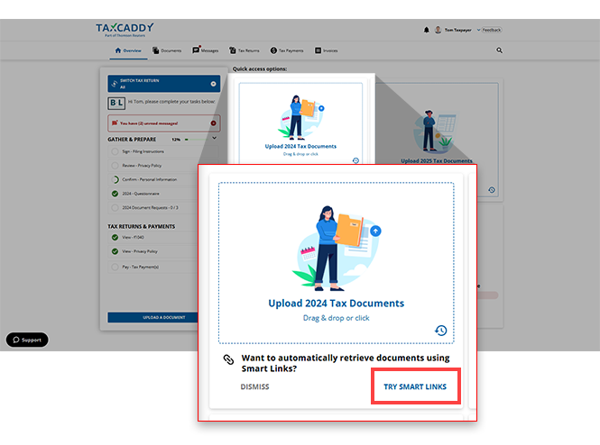This screenshot has width=600, height=445.
Task: Click the Smart Links paperclip icon
Action: (x=228, y=359)
